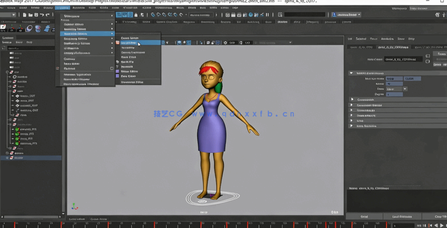Collapse the first expanded Attribute Editor section

[x=351, y=73]
